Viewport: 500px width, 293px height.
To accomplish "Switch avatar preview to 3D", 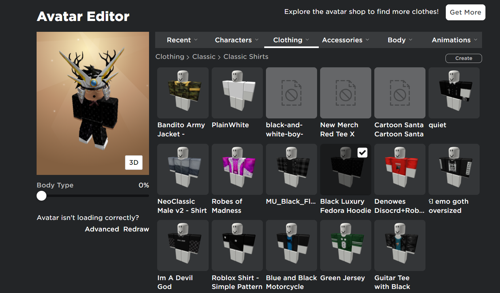I will pos(134,162).
